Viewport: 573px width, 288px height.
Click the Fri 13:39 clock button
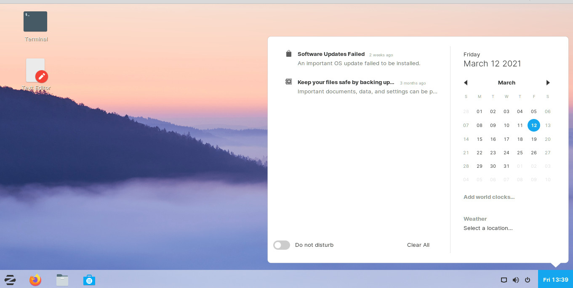point(555,279)
